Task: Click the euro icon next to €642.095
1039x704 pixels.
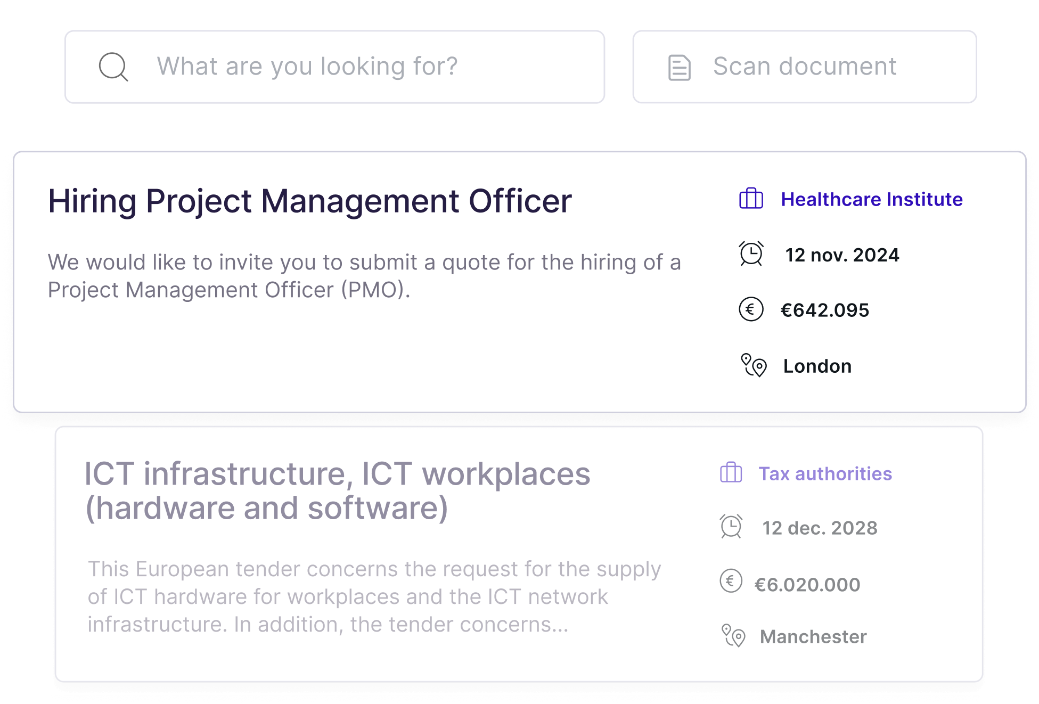Action: pyautogui.click(x=751, y=310)
